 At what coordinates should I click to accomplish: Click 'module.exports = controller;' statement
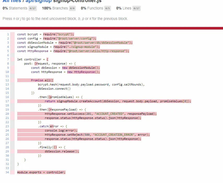(x=41, y=172)
